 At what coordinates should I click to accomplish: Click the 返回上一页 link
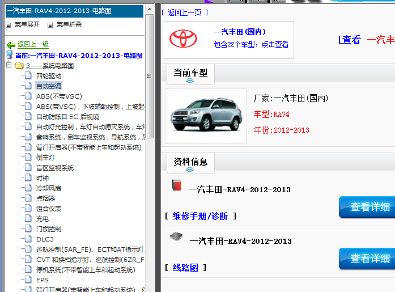(x=185, y=12)
